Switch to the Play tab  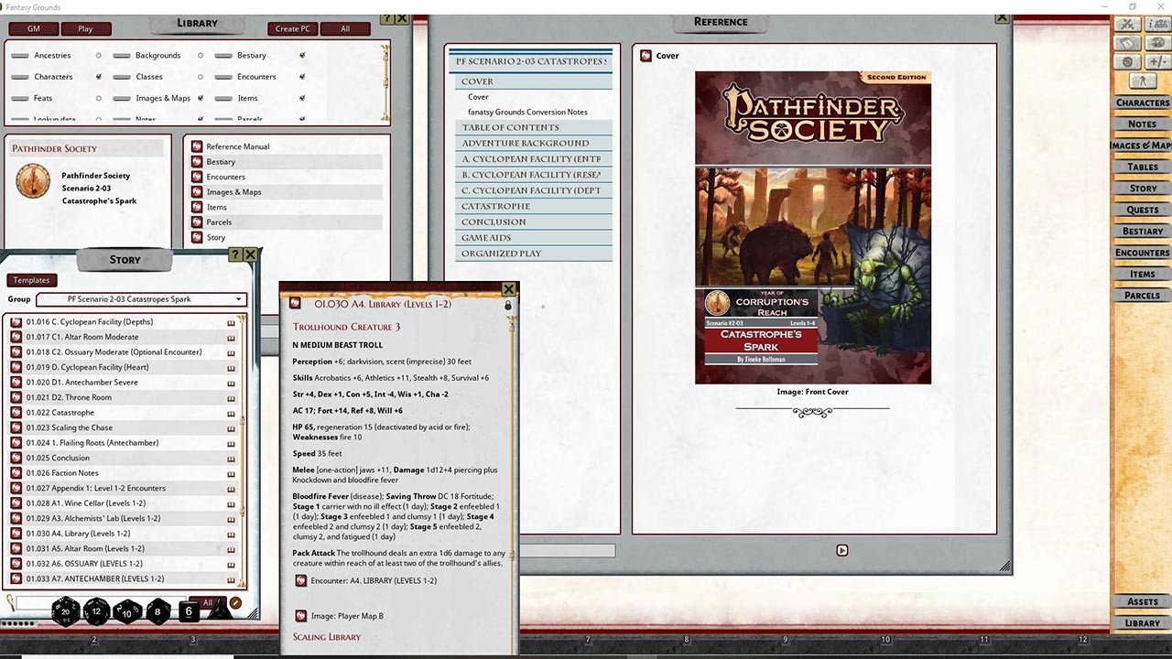tap(84, 28)
